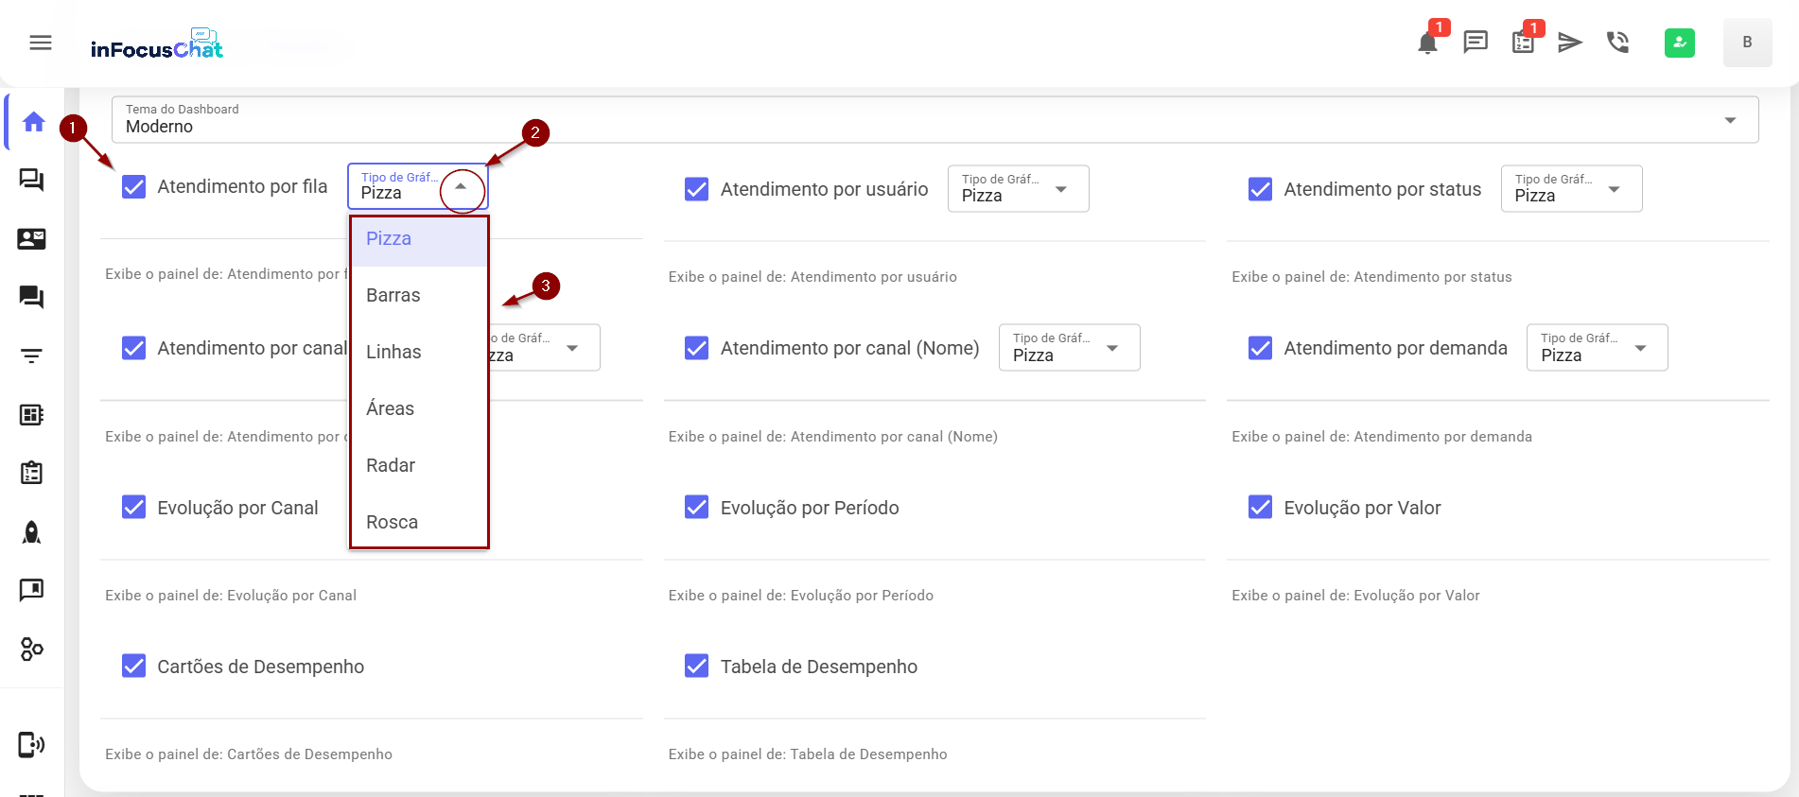Select the Radar option in the list
Viewport: 1799px width, 797px height.
tap(391, 465)
